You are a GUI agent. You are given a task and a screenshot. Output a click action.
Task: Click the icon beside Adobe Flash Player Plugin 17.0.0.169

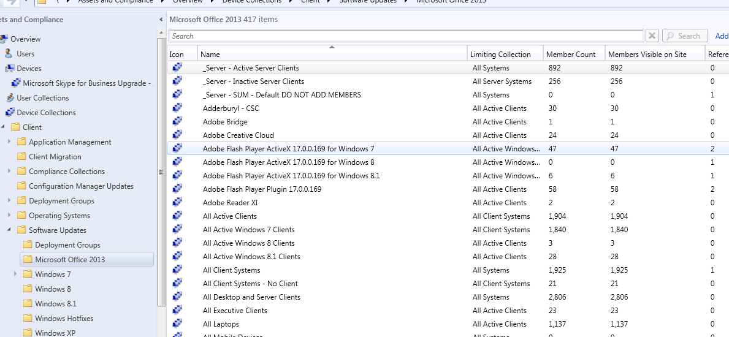pos(177,189)
